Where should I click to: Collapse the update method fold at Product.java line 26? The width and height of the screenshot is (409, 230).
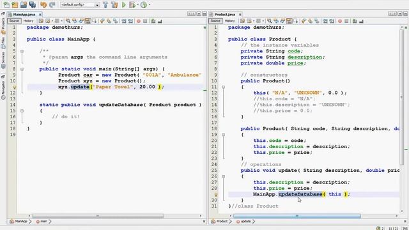pyautogui.click(x=223, y=176)
